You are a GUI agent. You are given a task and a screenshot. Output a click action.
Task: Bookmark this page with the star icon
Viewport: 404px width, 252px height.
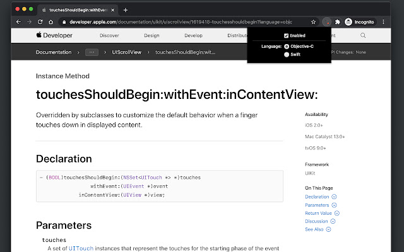(x=313, y=22)
